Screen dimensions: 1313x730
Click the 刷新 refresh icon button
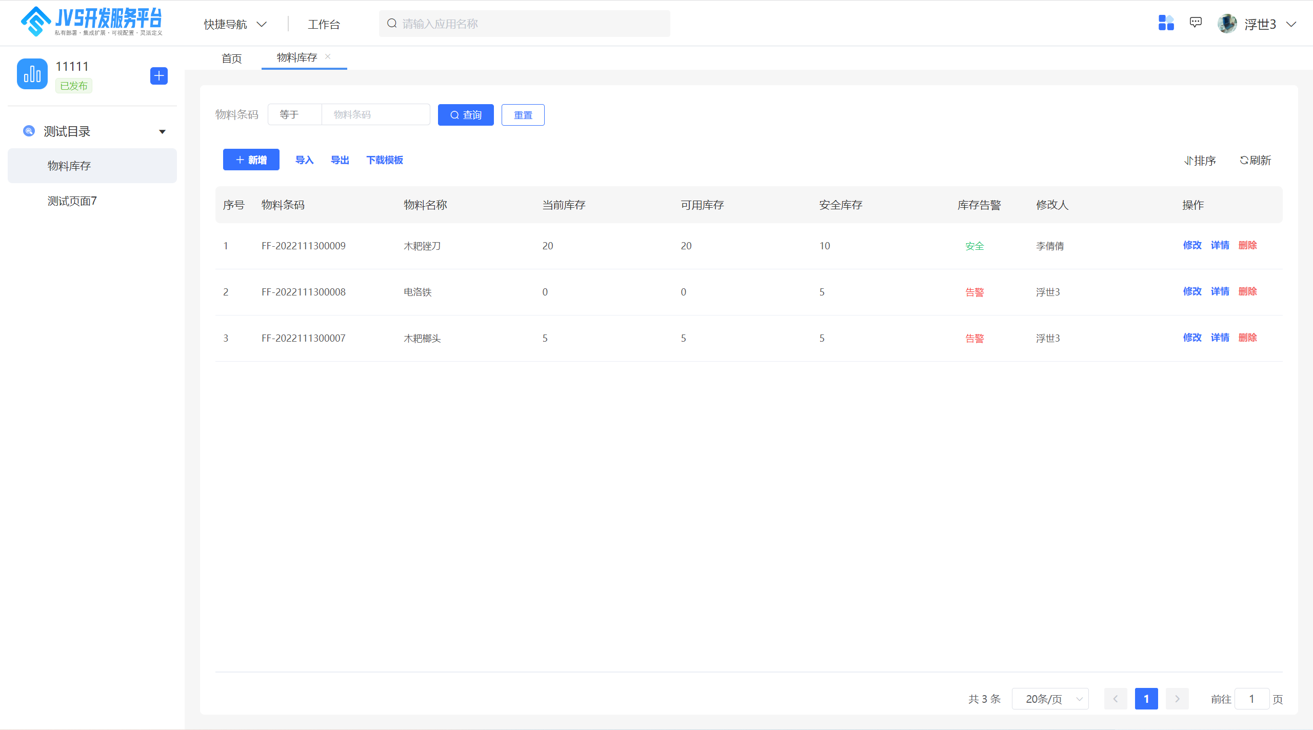point(1255,161)
